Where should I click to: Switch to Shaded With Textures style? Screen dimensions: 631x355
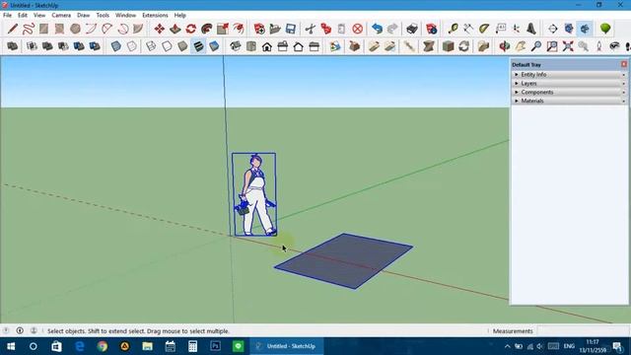coord(198,46)
